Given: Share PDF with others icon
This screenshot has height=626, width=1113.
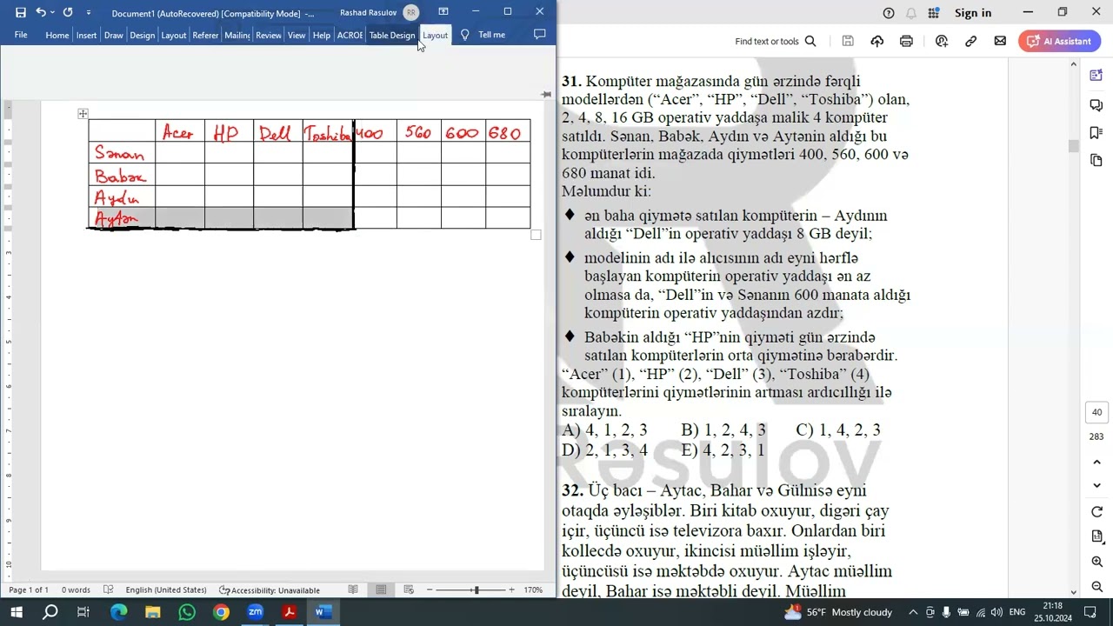Looking at the screenshot, I should pos(942,41).
